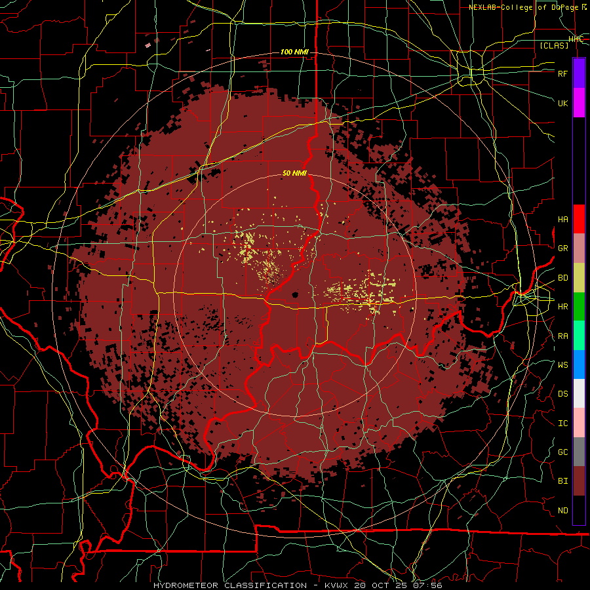Pick the green HR legend color swatch
This screenshot has width=590, height=590.
pos(579,307)
